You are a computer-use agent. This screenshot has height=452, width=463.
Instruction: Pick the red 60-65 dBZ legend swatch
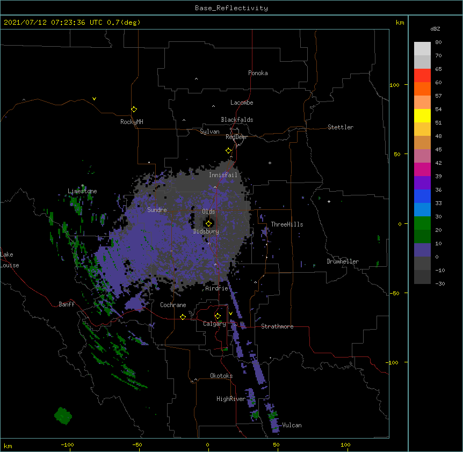[x=422, y=76]
